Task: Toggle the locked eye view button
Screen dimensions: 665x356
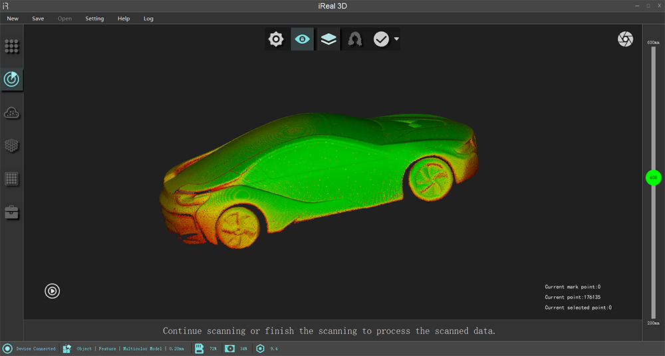Action: click(302, 40)
